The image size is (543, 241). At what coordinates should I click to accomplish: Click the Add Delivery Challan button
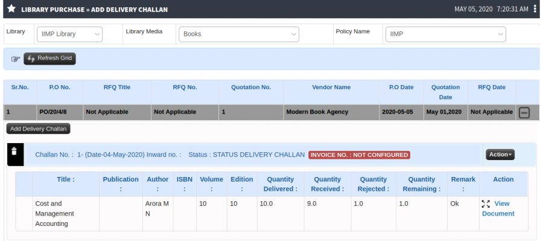tap(38, 129)
